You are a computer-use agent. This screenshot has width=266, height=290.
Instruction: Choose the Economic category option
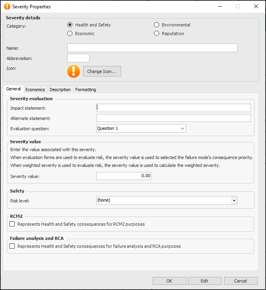(70, 34)
